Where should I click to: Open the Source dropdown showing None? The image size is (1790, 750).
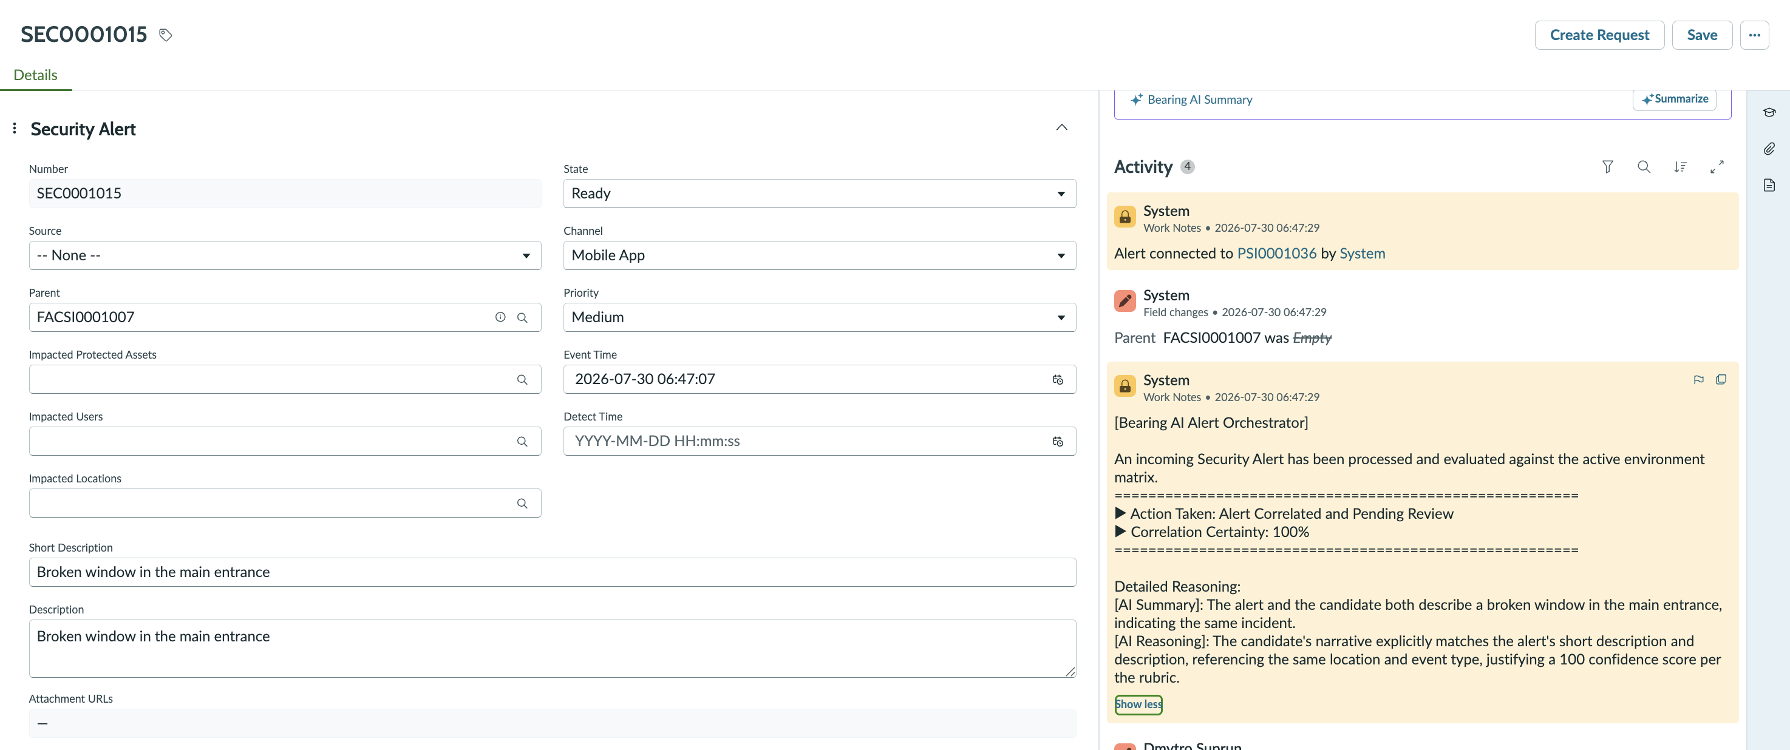click(x=285, y=255)
